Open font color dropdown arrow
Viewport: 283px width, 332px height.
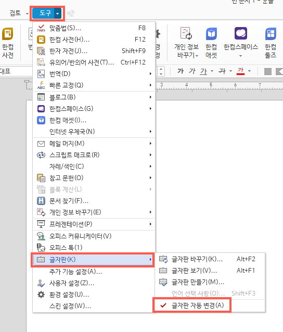point(250,71)
